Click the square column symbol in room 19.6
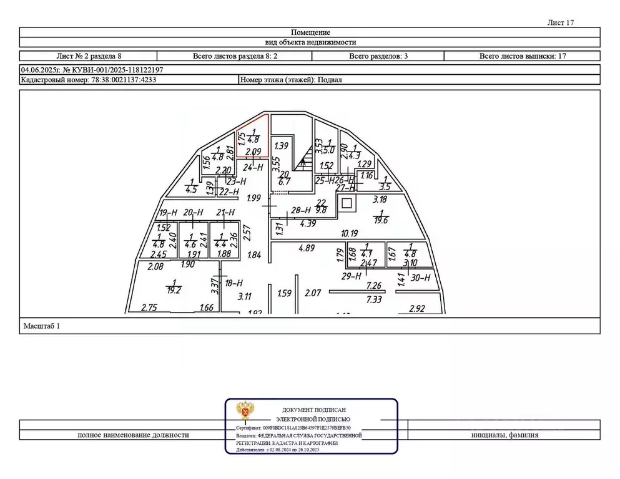This screenshot has width=620, height=479. click(x=347, y=203)
